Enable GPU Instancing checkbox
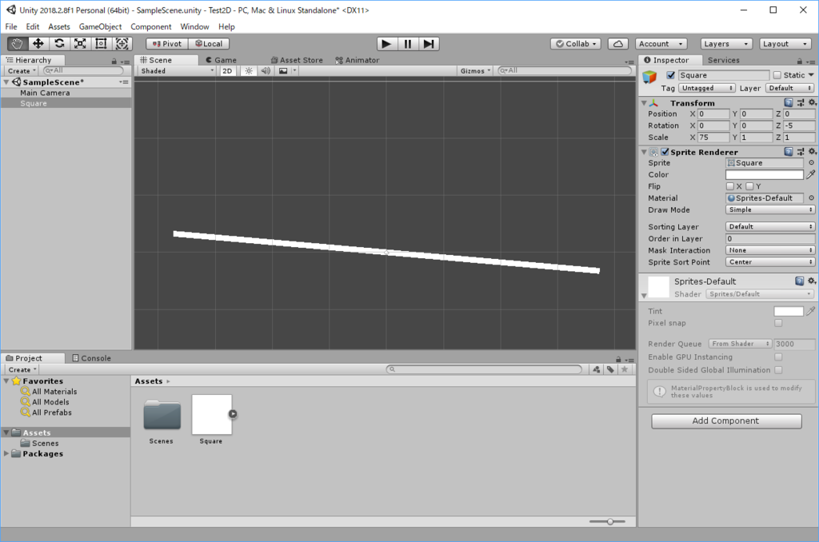The image size is (819, 542). 778,357
